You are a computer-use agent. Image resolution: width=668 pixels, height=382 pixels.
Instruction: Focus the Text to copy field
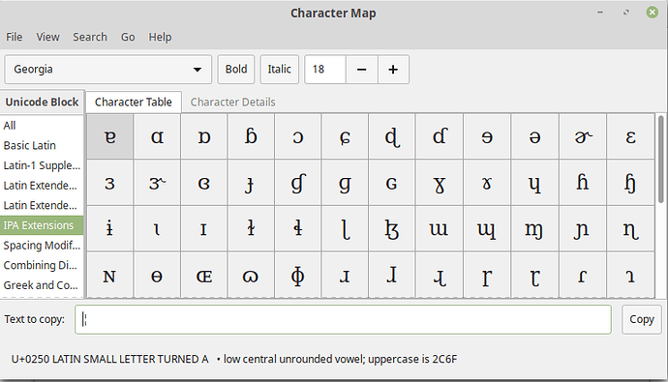pyautogui.click(x=343, y=319)
